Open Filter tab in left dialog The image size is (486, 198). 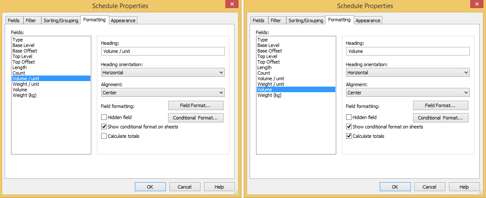click(x=31, y=20)
